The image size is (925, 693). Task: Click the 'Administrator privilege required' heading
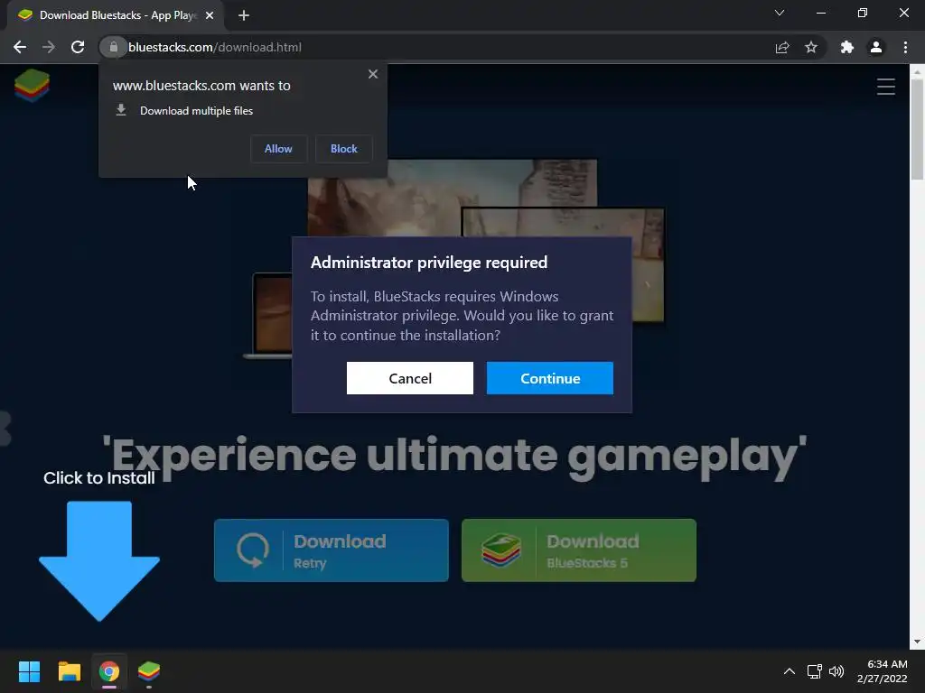click(429, 263)
